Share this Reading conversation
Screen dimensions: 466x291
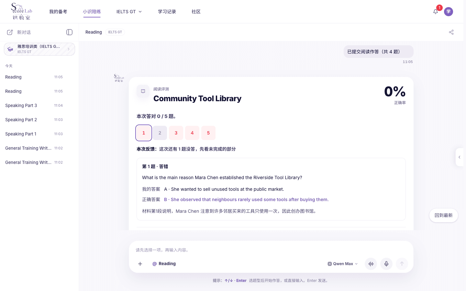point(451,32)
